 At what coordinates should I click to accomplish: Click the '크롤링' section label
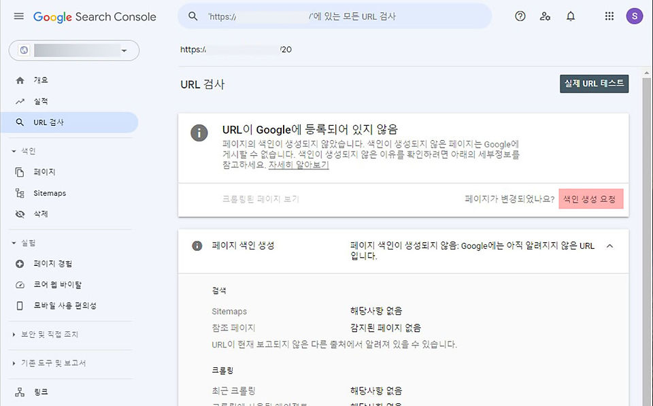click(222, 370)
